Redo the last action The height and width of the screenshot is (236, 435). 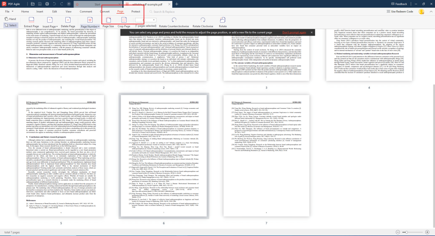pos(62,4)
